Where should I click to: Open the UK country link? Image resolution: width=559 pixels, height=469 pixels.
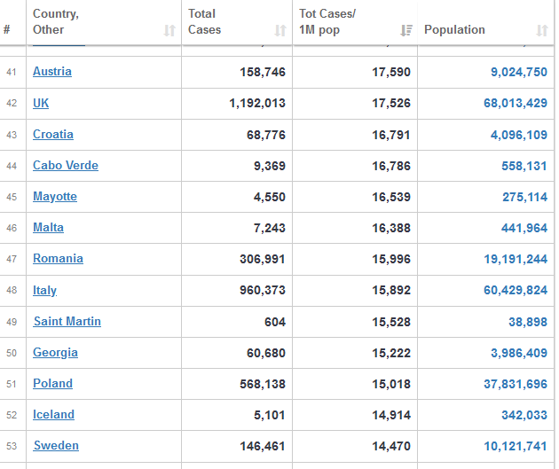click(41, 103)
